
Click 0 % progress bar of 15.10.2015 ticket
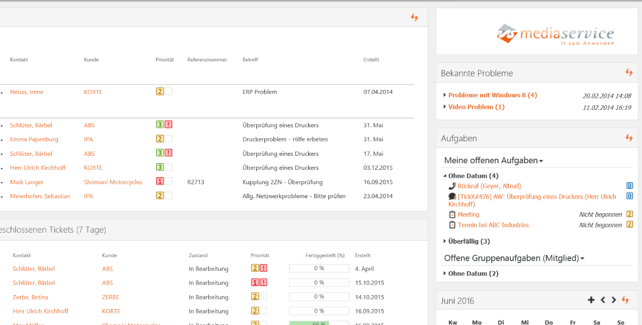[319, 283]
